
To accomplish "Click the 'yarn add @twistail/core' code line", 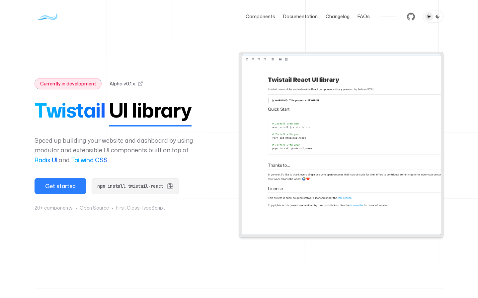I will point(289,138).
